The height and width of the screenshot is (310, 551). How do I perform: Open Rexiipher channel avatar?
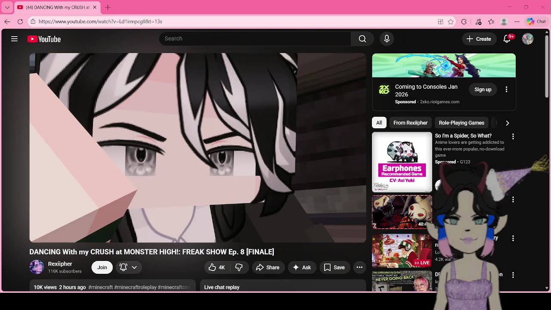pos(37,267)
